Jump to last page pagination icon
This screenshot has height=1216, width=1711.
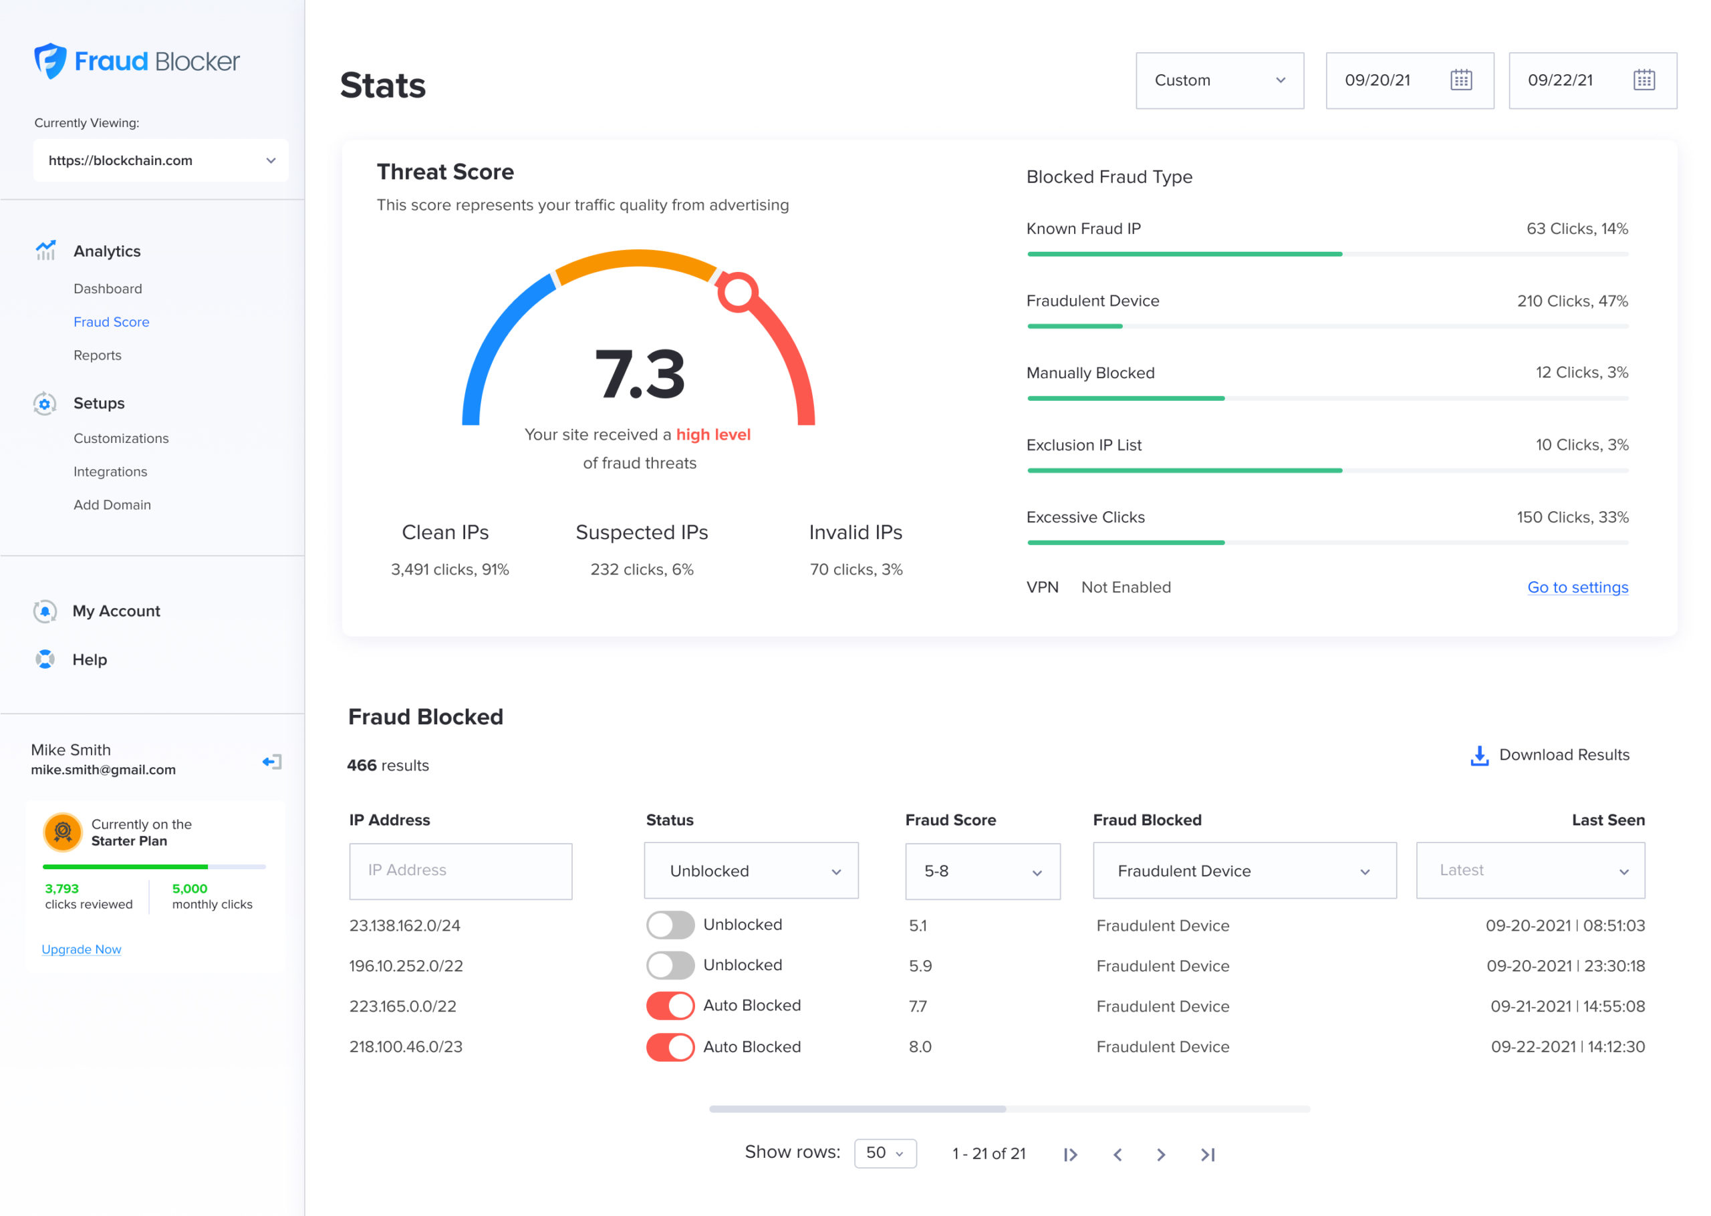click(1207, 1155)
